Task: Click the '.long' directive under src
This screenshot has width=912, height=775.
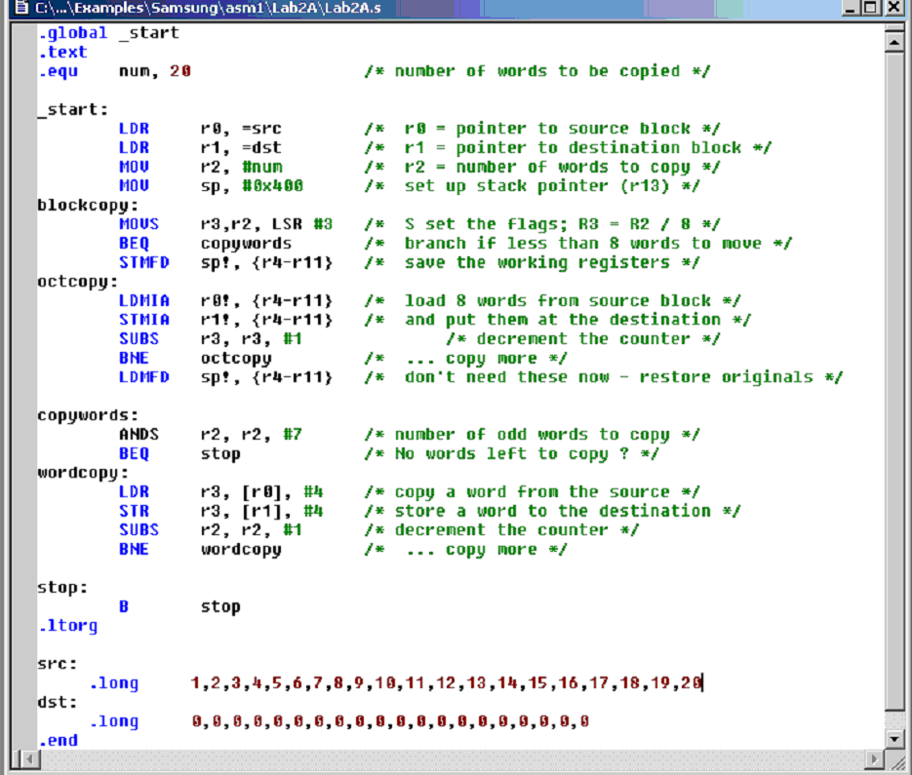Action: pos(114,683)
